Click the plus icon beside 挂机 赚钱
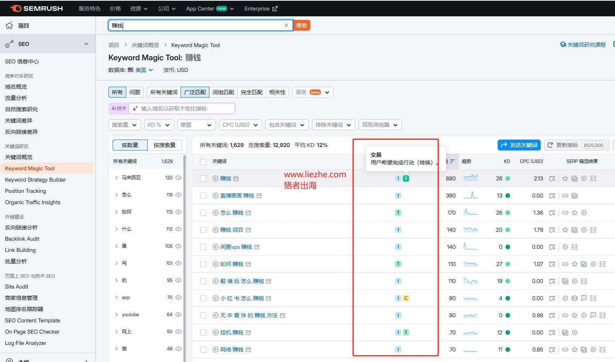The height and width of the screenshot is (362, 615). pyautogui.click(x=216, y=332)
